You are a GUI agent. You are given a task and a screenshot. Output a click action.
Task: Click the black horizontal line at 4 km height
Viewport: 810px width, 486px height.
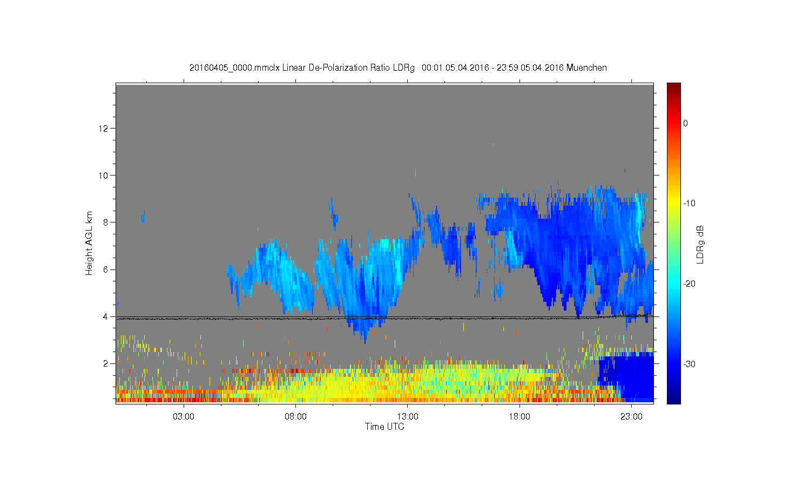pyautogui.click(x=384, y=317)
